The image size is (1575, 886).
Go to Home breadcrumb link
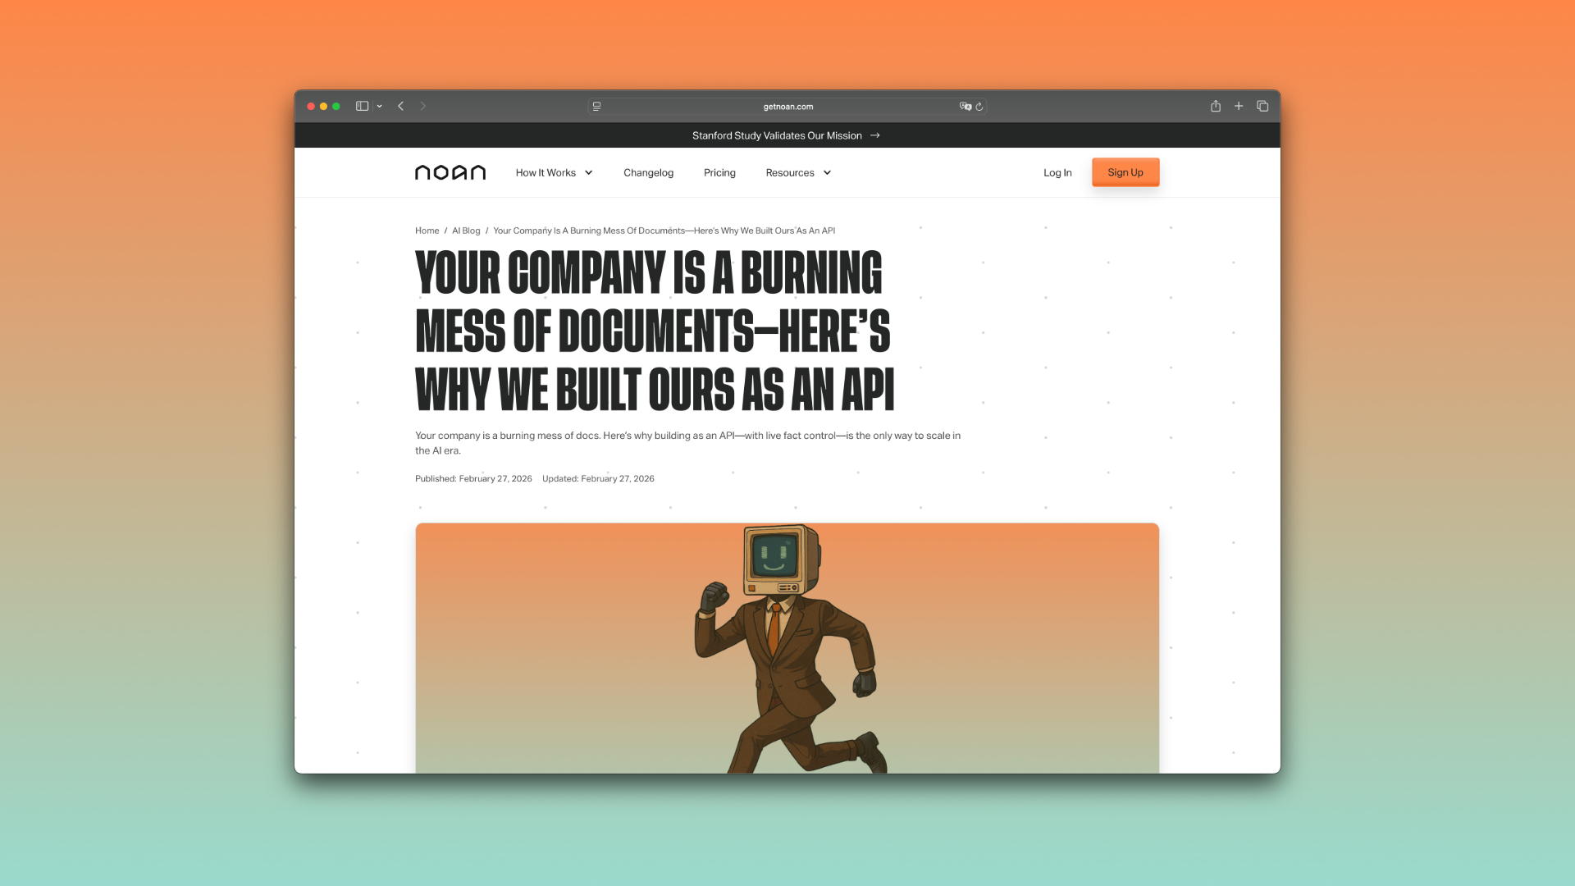(x=427, y=231)
